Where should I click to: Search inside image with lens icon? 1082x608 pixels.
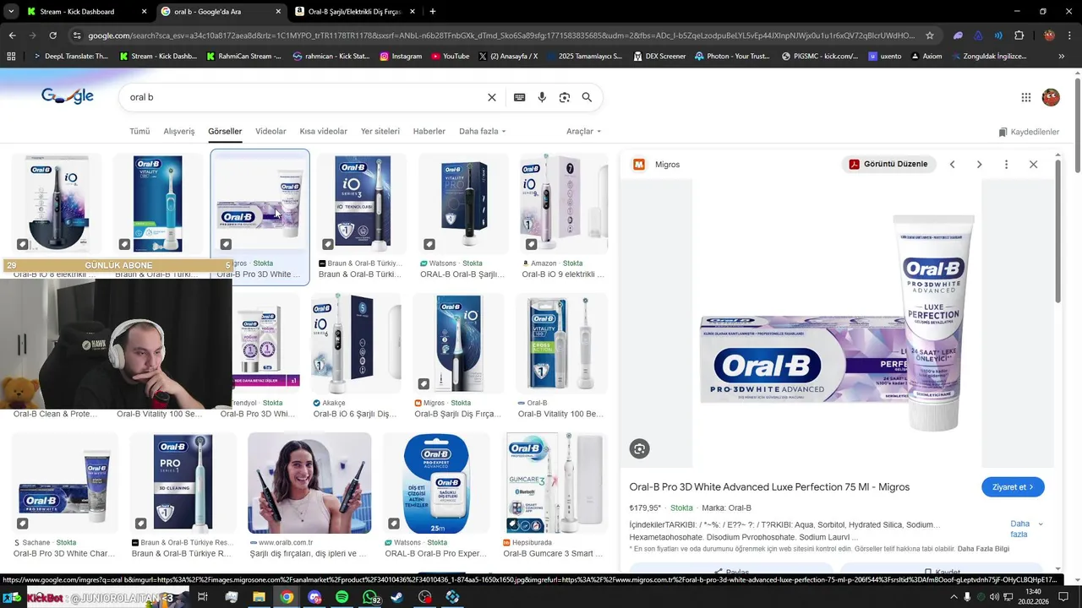point(640,449)
